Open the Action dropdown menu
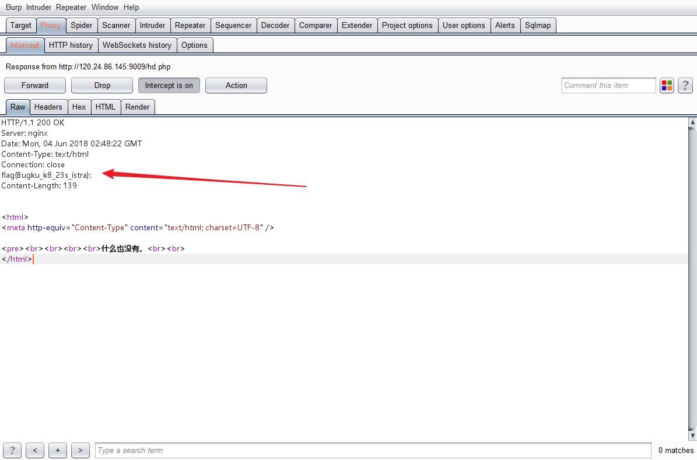 coord(236,85)
